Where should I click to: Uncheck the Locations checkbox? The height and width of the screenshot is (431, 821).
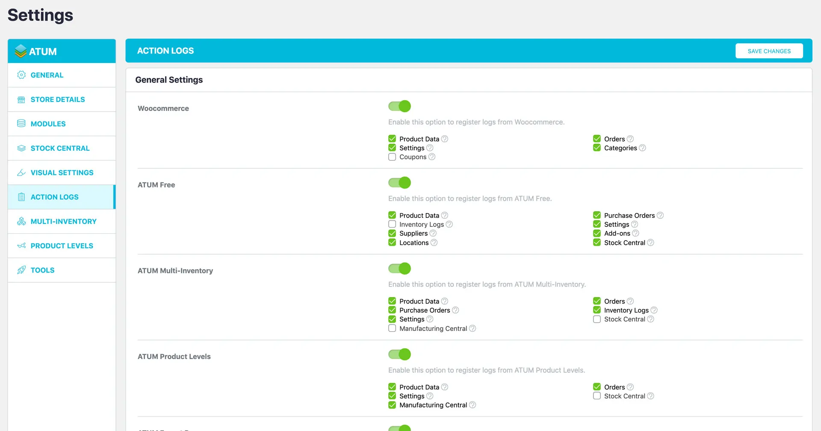(392, 243)
